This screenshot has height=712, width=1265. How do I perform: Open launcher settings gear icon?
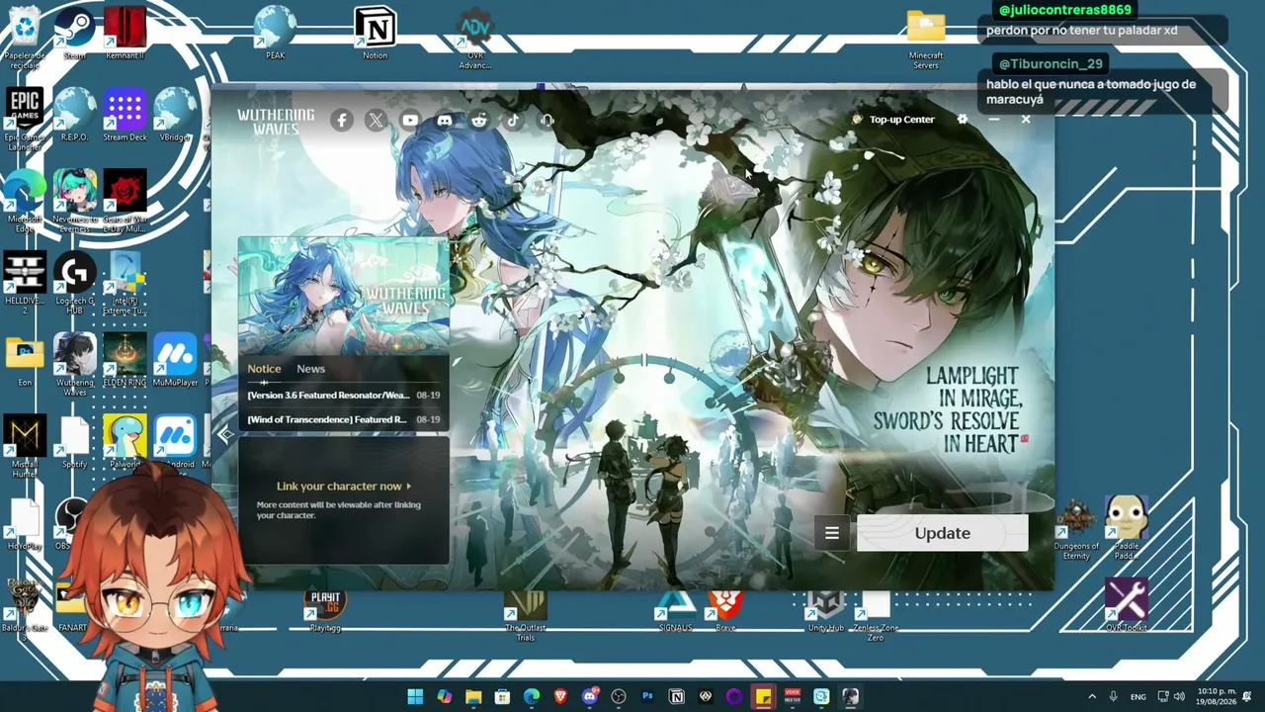963,120
